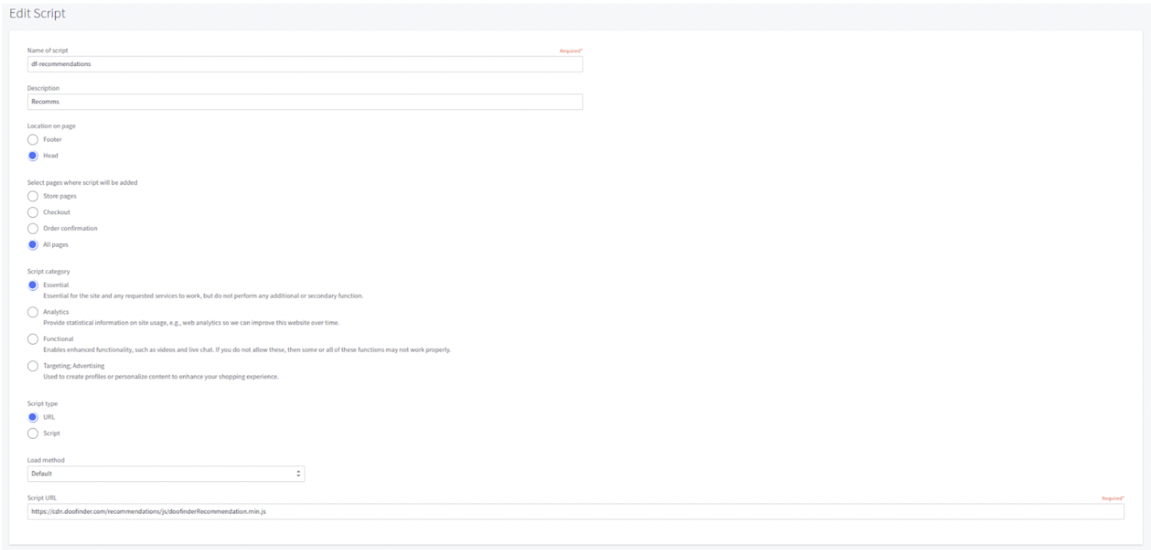The image size is (1151, 550).
Task: Click the Targeting; Advertising description text
Action: click(161, 377)
